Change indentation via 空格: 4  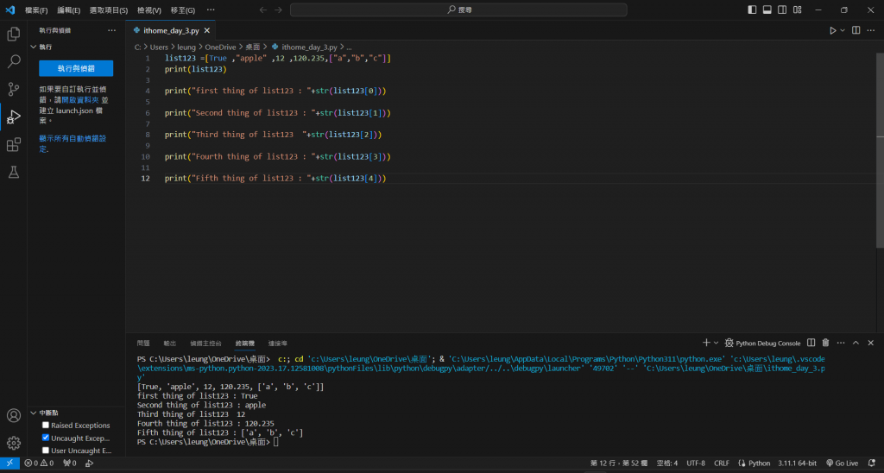click(x=667, y=463)
